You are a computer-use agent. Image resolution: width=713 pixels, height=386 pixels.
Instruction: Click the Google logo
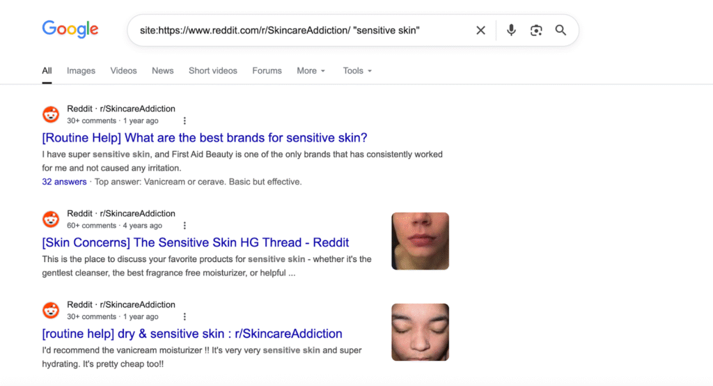pyautogui.click(x=70, y=29)
